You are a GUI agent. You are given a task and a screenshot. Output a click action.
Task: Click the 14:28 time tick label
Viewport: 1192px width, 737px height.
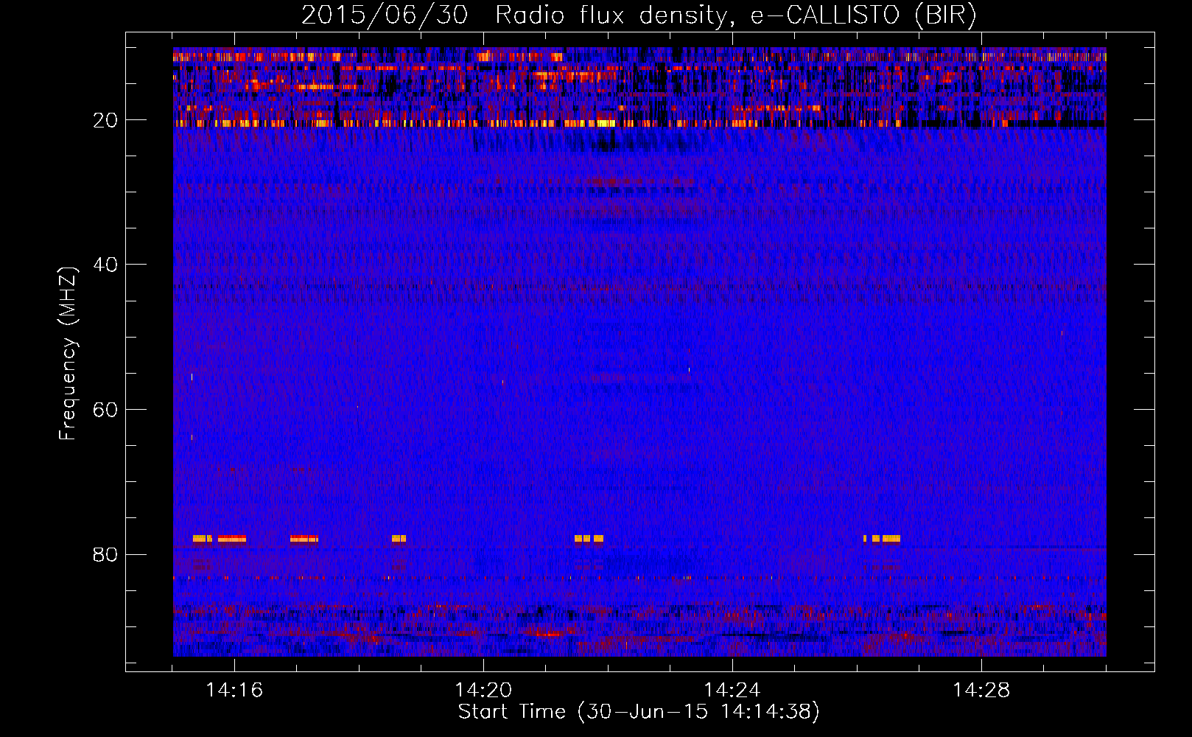(x=981, y=691)
